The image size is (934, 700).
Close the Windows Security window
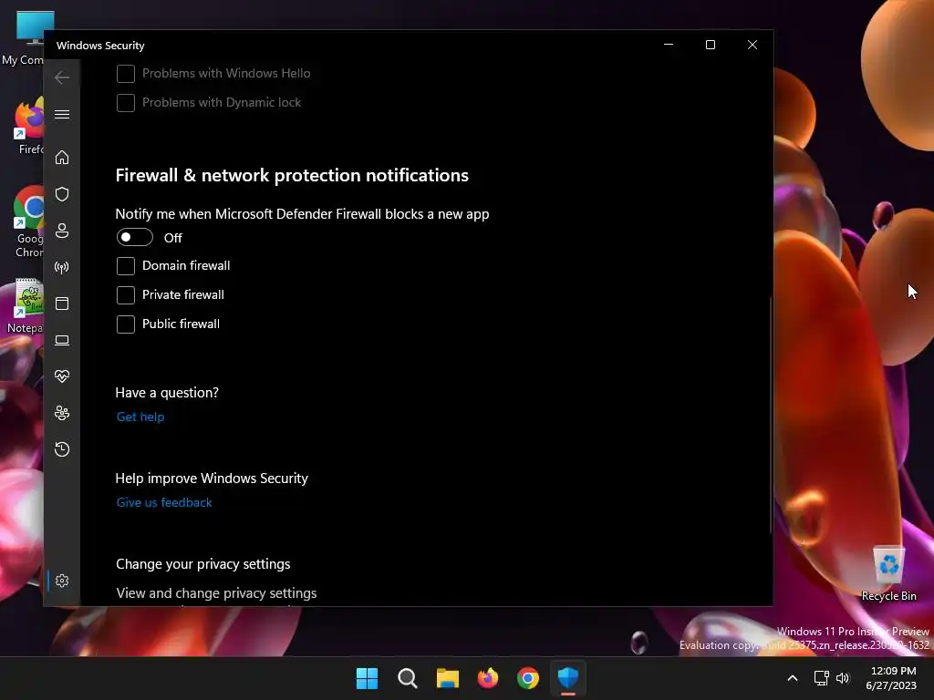752,45
